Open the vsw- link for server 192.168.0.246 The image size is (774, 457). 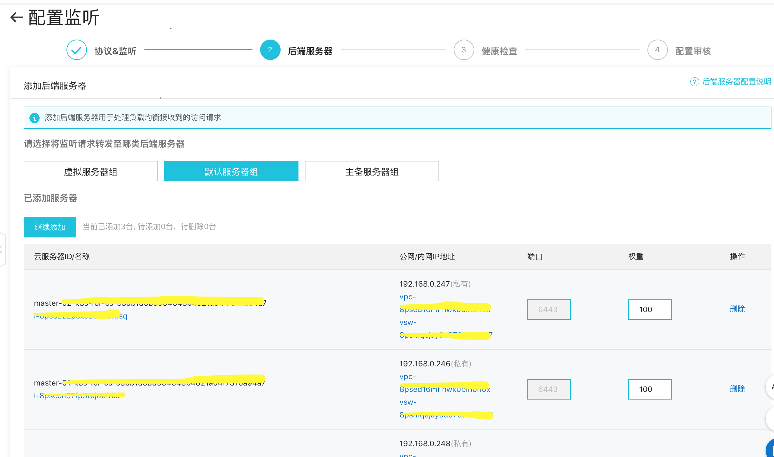coord(446,408)
